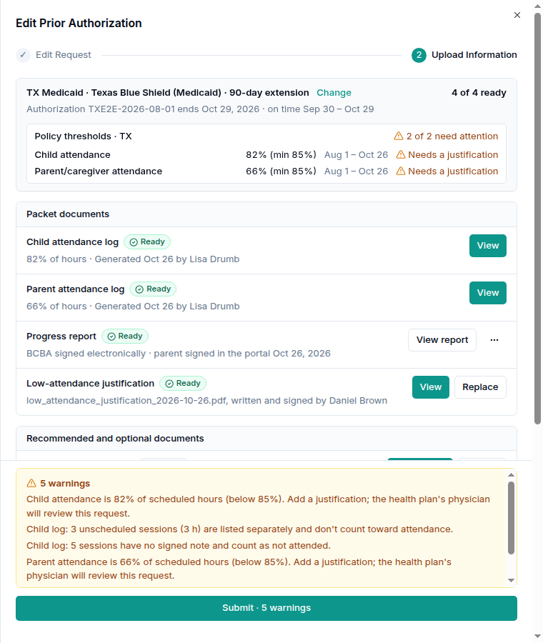The image size is (543, 643).
Task: View the Child attendance log
Action: (x=488, y=246)
